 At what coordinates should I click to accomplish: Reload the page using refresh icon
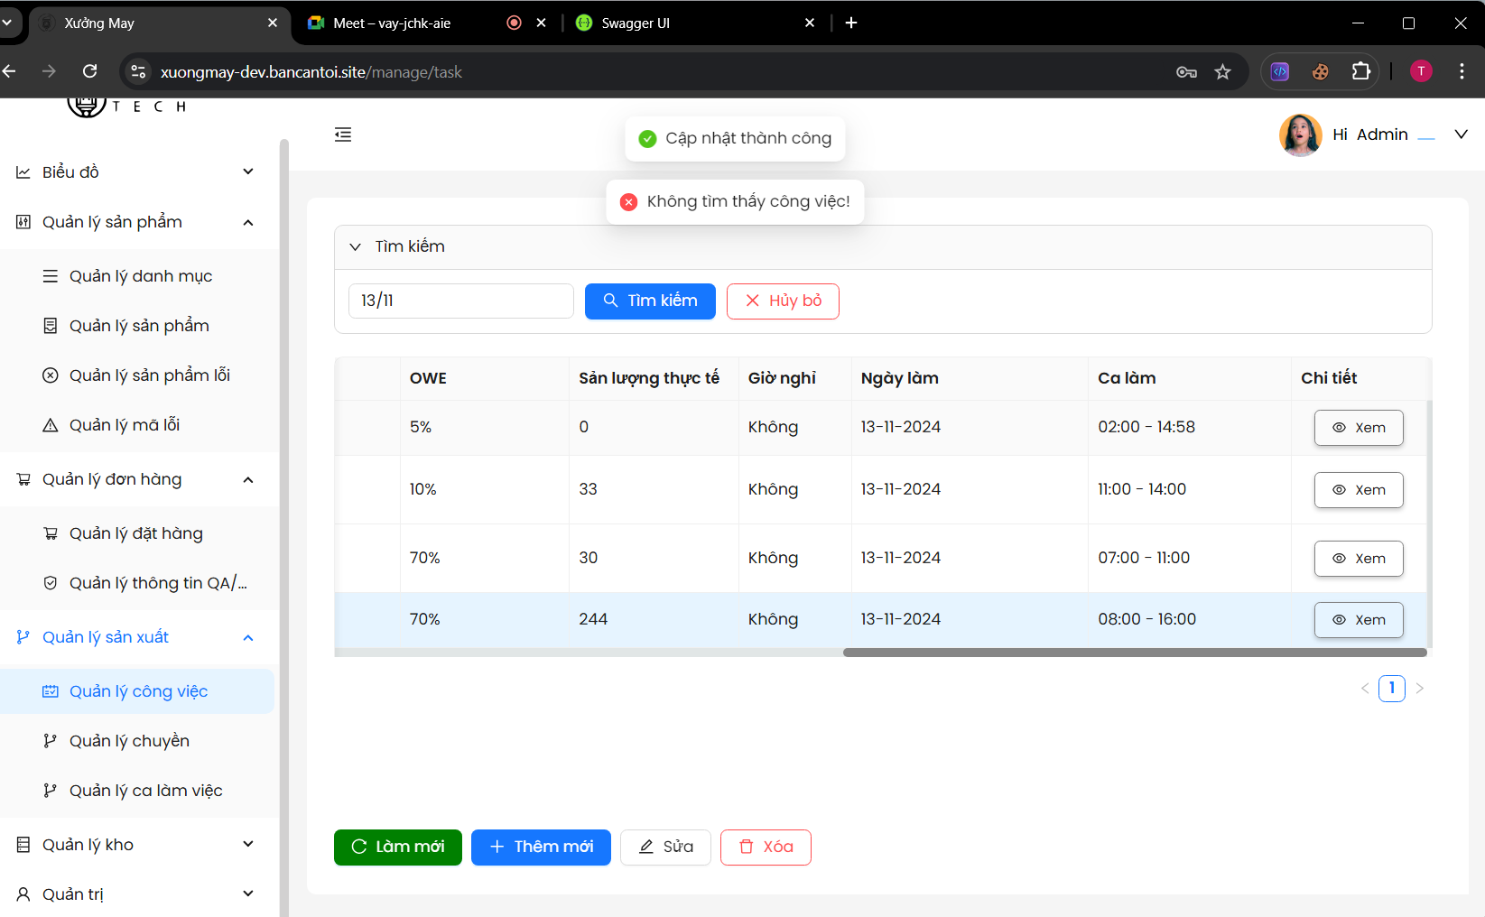pos(90,71)
